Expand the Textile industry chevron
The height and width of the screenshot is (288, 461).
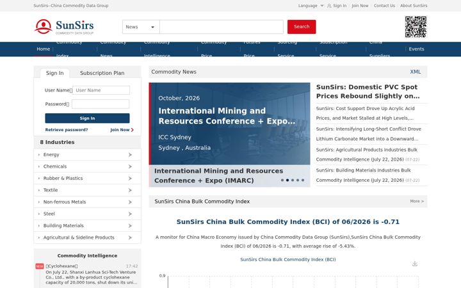click(x=130, y=190)
